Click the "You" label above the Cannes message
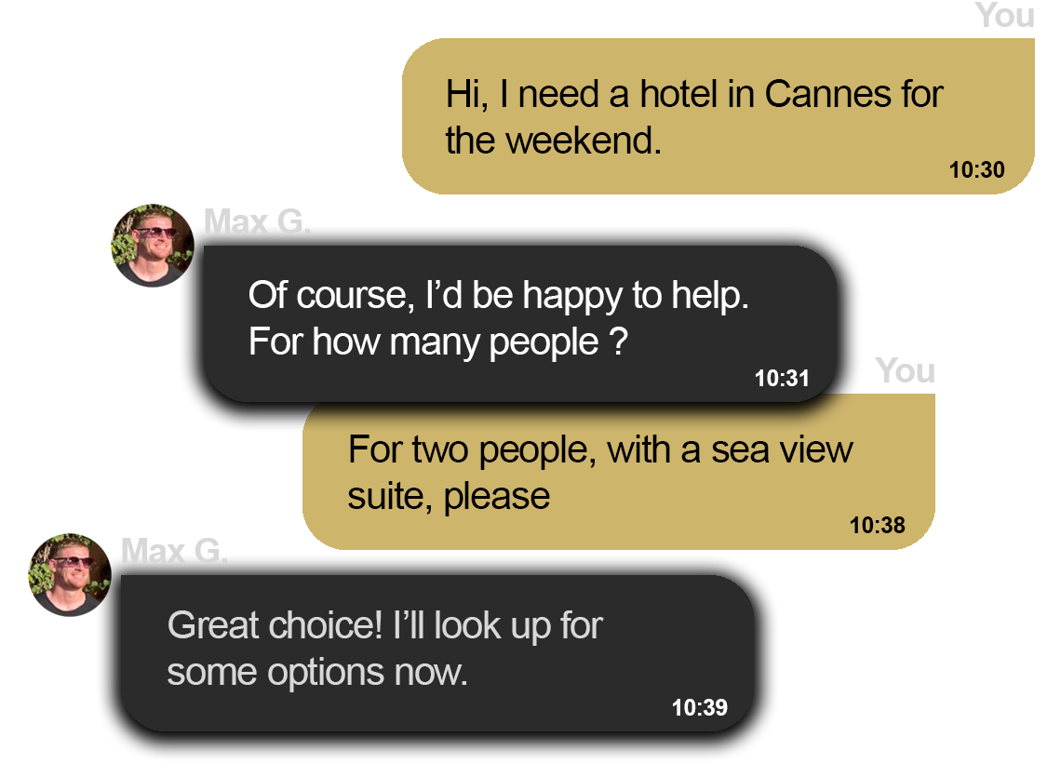Viewport: 1061px width, 777px height. (x=1004, y=16)
